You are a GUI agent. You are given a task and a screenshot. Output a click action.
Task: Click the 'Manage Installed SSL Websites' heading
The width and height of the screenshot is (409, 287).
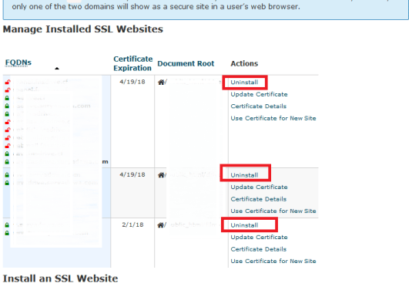pyautogui.click(x=83, y=29)
